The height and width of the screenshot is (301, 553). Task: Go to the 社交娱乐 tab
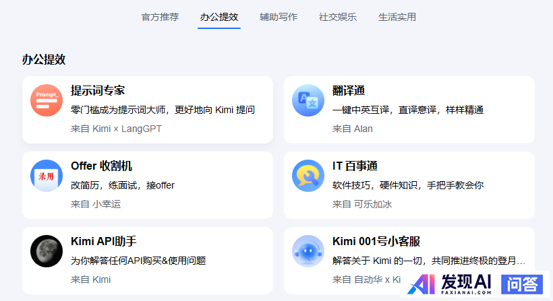click(x=337, y=17)
